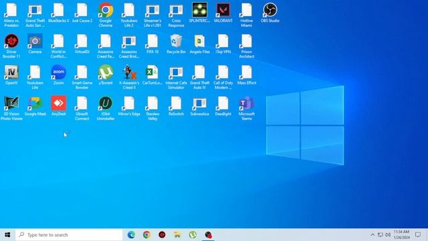Screen dimensions: 428x241
Task: Select the Internet Cafe Simulator shortcut
Action: click(x=176, y=78)
